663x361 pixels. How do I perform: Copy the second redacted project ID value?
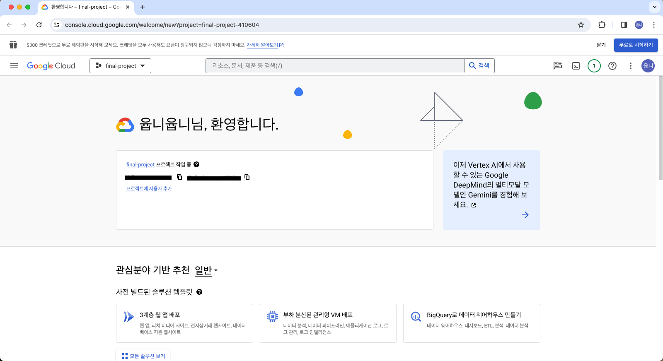tap(247, 177)
